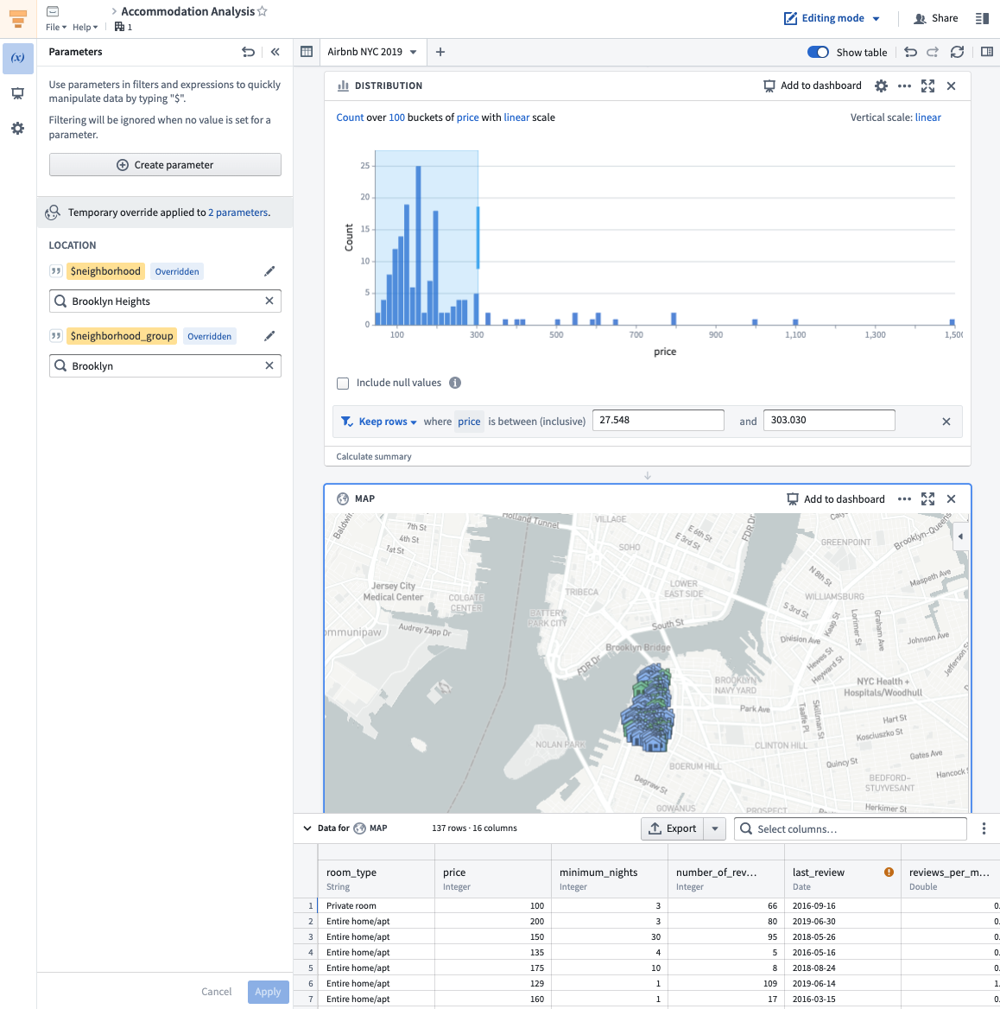The width and height of the screenshot is (1000, 1009).
Task: Click the tallest histogram bar near 150
Action: click(419, 245)
